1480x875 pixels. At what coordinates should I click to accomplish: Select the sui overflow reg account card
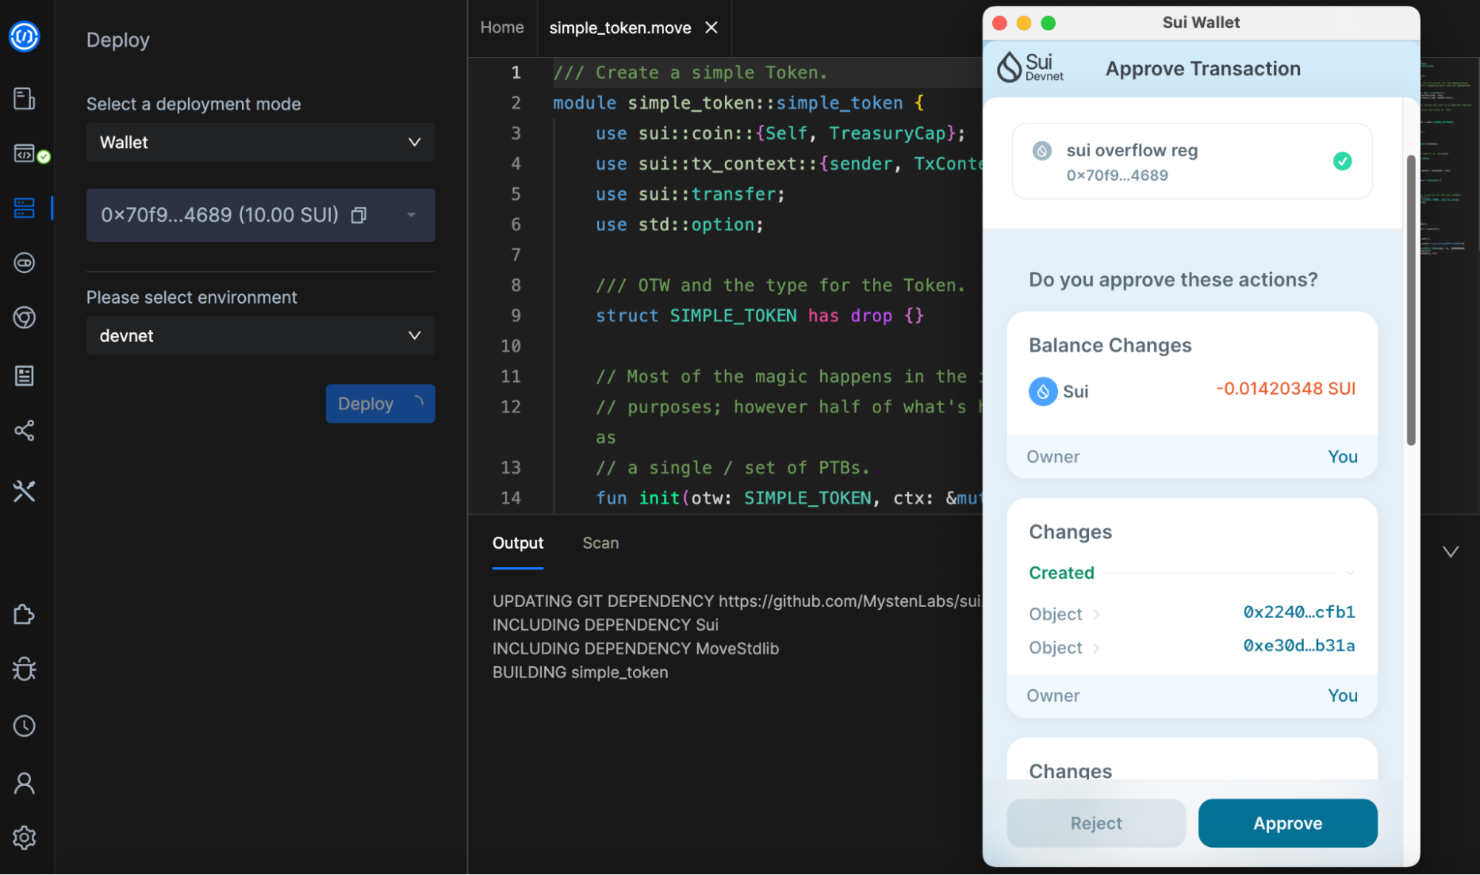[x=1192, y=161]
